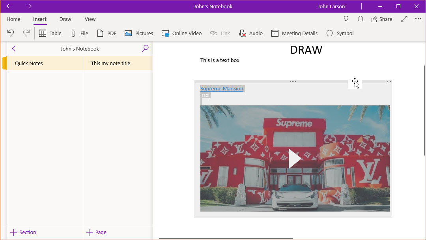Switch to the Draw tab
426x240 pixels.
pos(65,19)
